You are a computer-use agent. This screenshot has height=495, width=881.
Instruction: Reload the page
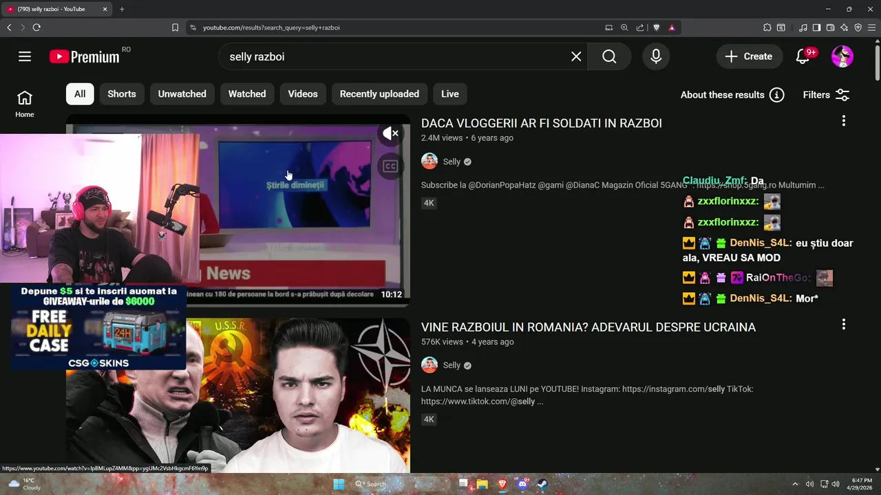tap(36, 27)
